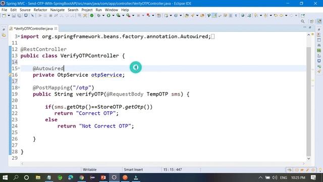Image resolution: width=323 pixels, height=182 pixels.
Task: Click the Smart Insert status bar entry
Action: [x=133, y=170]
